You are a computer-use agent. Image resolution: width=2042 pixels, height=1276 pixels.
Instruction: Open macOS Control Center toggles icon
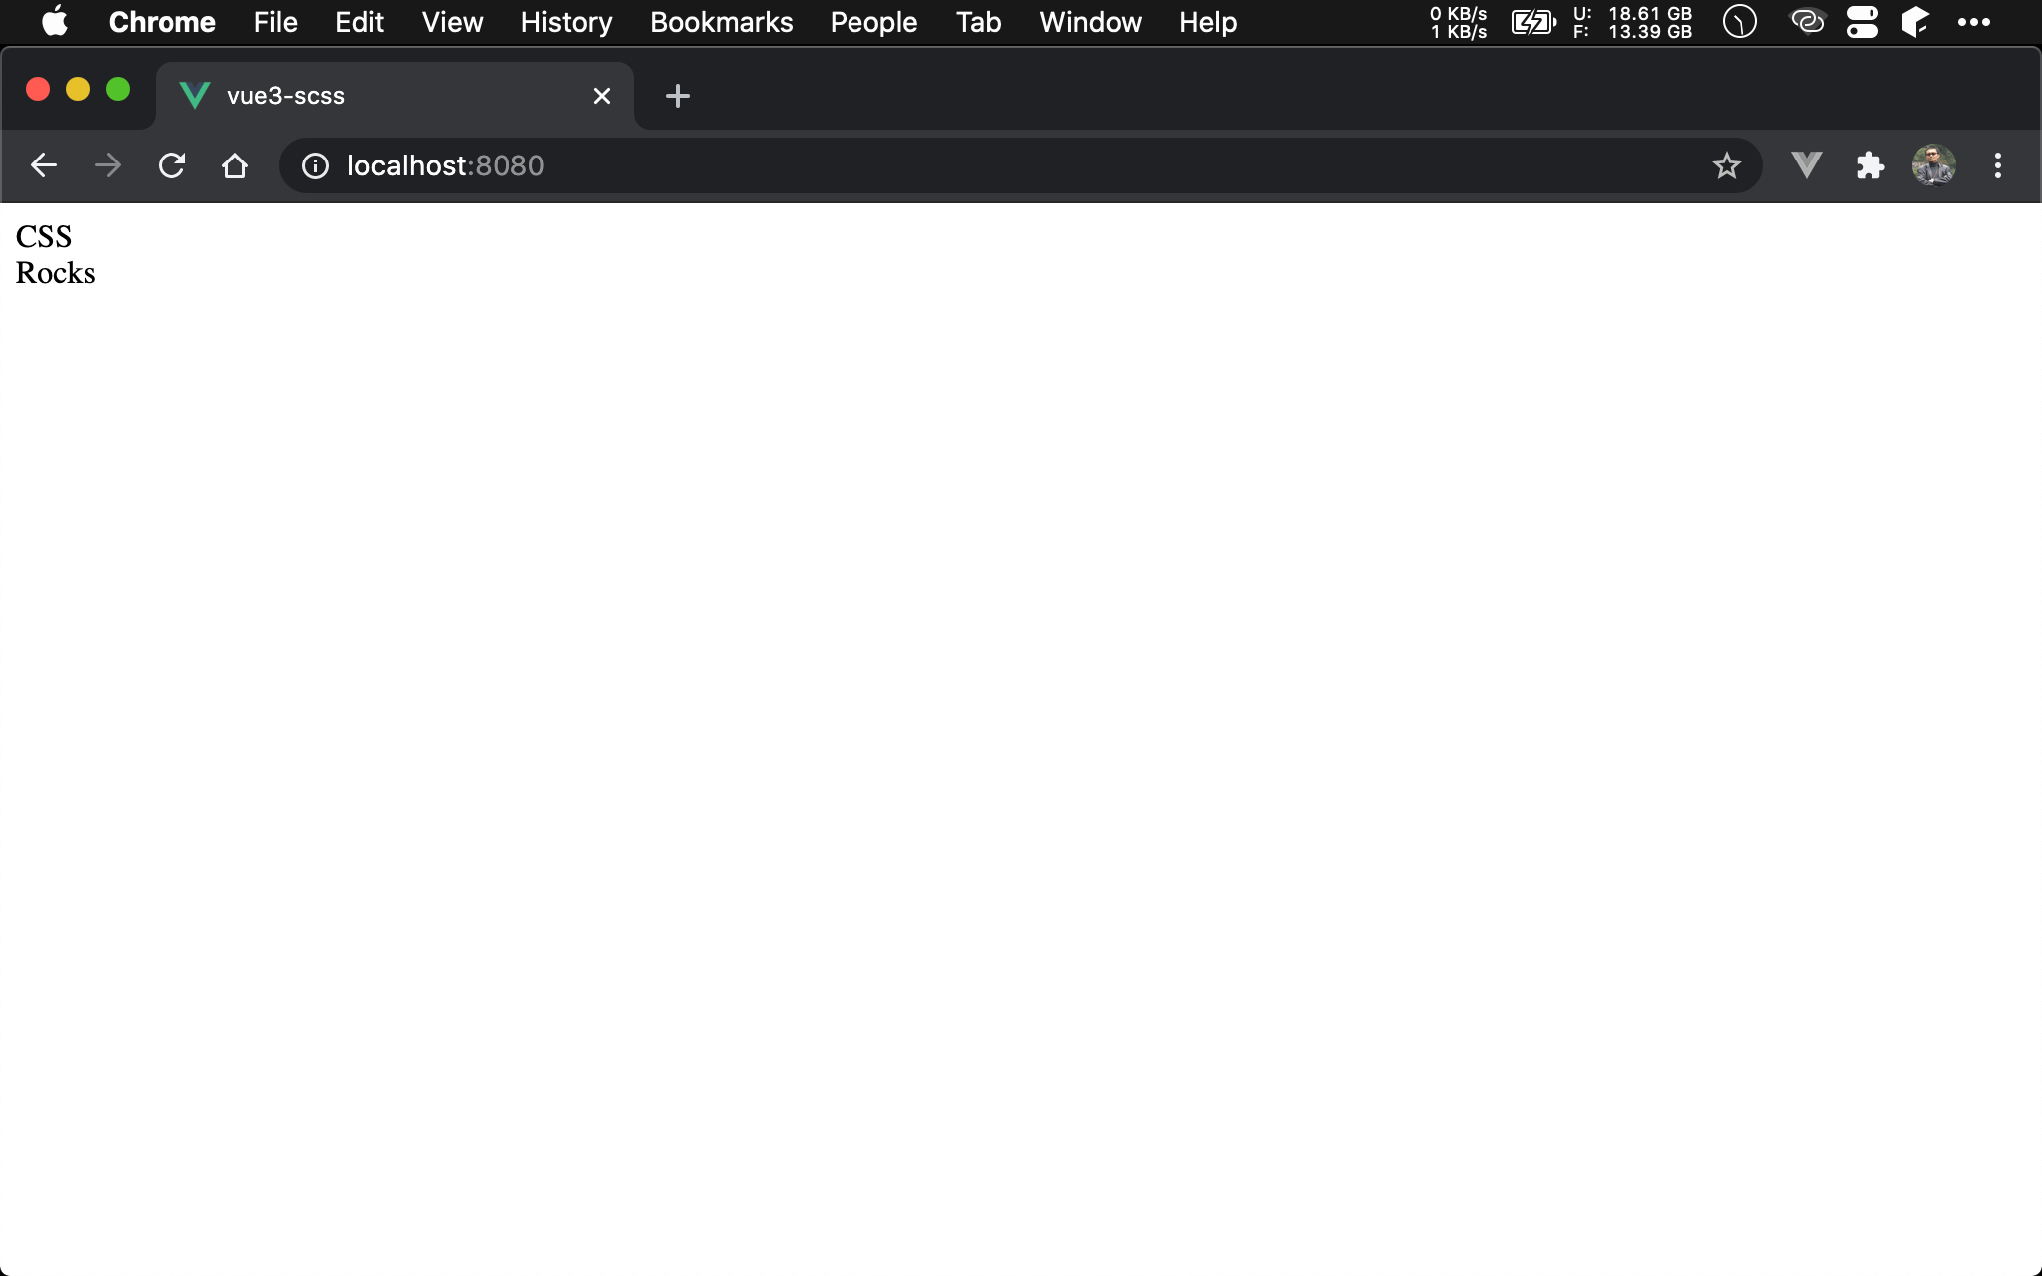point(1862,22)
